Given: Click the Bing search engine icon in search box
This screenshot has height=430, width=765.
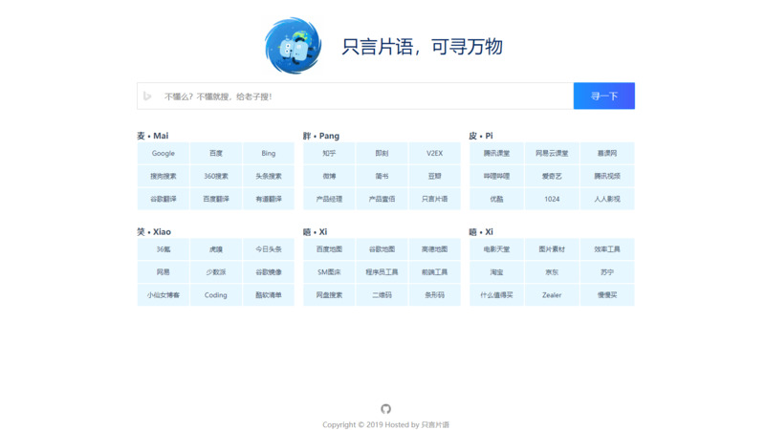Looking at the screenshot, I should (x=147, y=97).
